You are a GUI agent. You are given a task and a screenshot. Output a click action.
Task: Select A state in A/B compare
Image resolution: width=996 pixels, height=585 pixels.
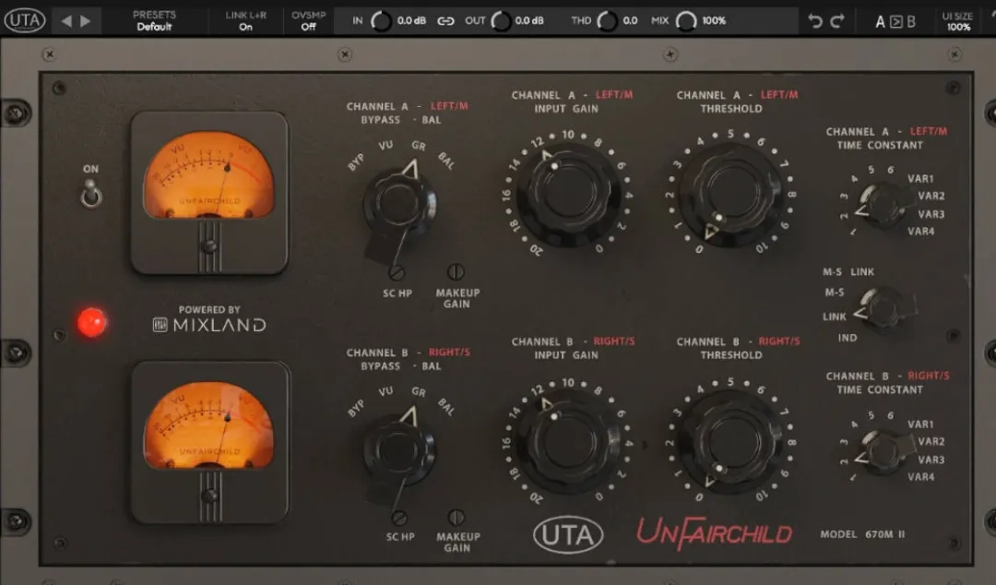tap(880, 21)
